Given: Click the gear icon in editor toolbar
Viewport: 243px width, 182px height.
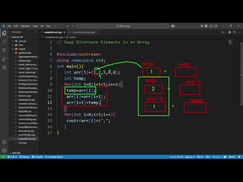Looking at the screenshot, I should tap(230, 32).
